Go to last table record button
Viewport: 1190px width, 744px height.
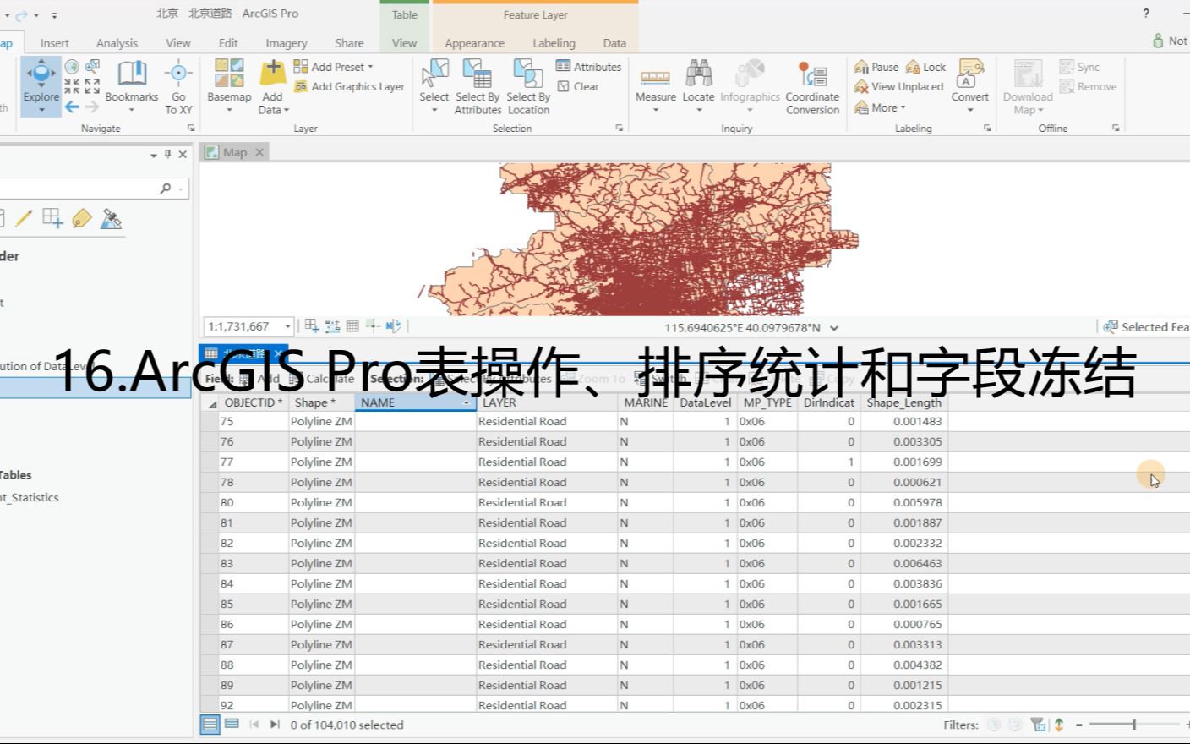tap(275, 725)
